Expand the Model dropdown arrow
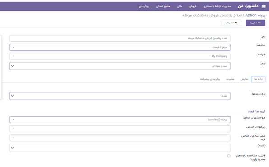269x167 pixels. coord(14,47)
